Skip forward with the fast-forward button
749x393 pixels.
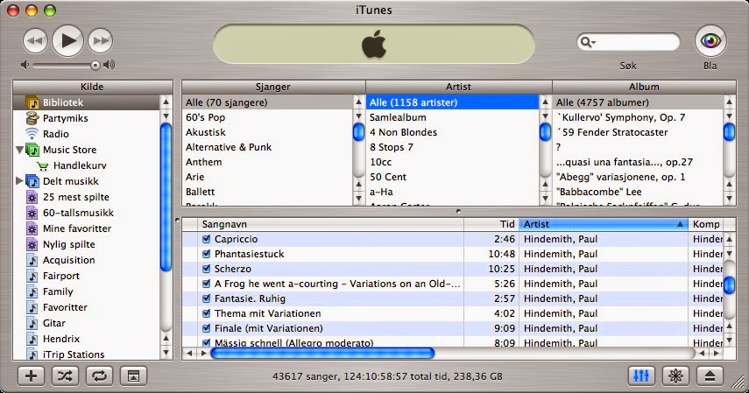tap(101, 41)
